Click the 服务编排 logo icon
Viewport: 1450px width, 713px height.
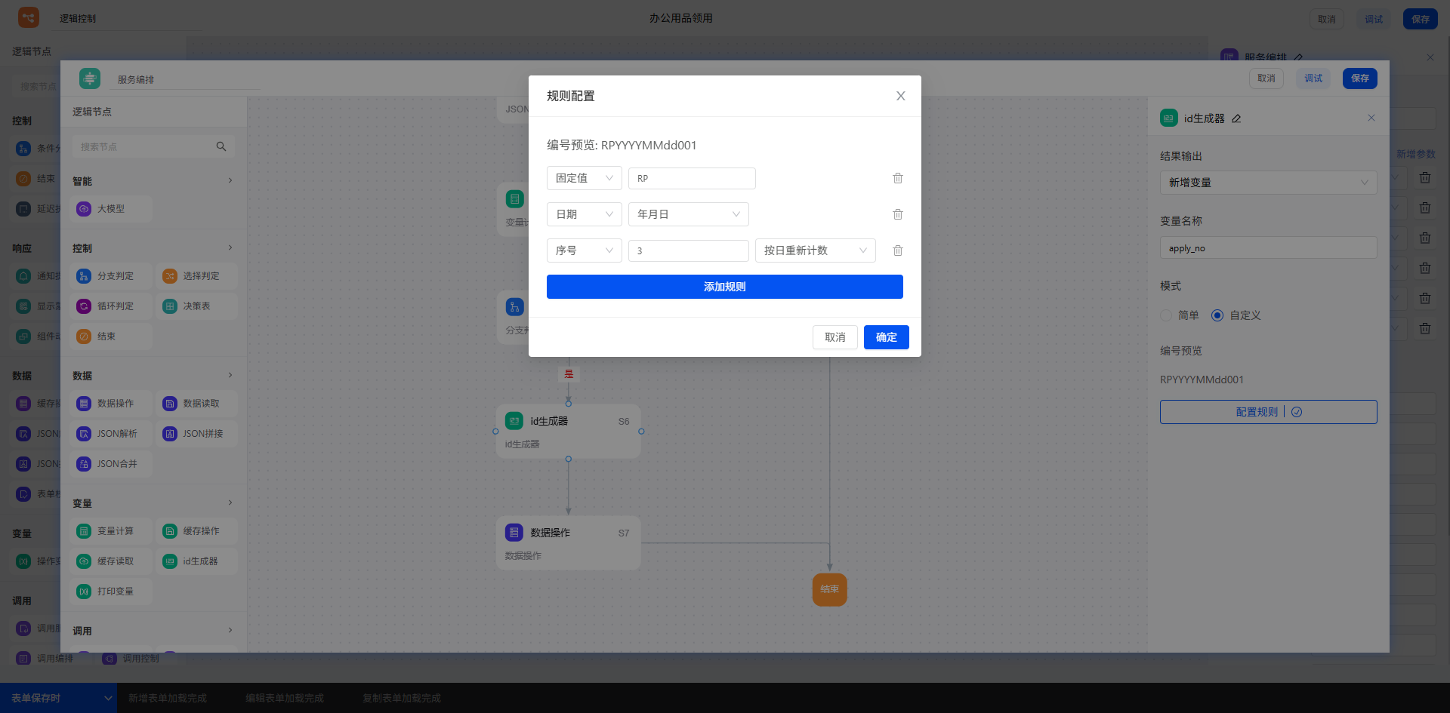point(90,78)
